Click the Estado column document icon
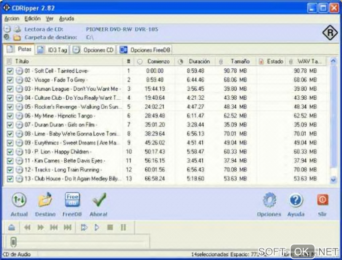 pyautogui.click(x=261, y=62)
